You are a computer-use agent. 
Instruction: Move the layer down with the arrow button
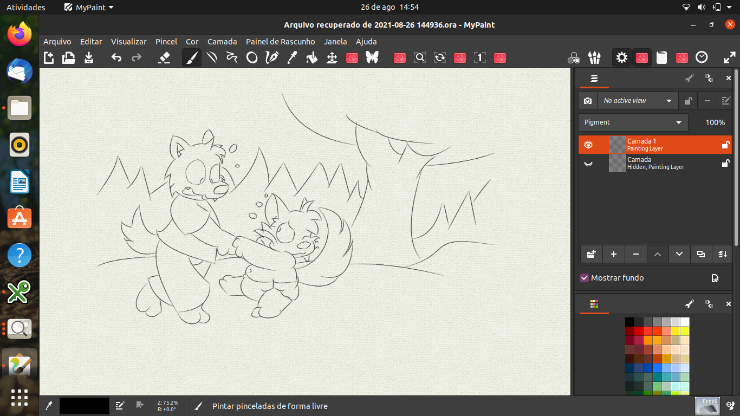(679, 254)
